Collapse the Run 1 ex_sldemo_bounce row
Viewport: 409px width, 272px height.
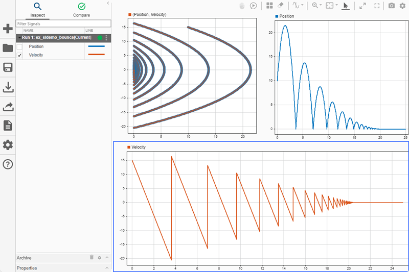[19, 38]
